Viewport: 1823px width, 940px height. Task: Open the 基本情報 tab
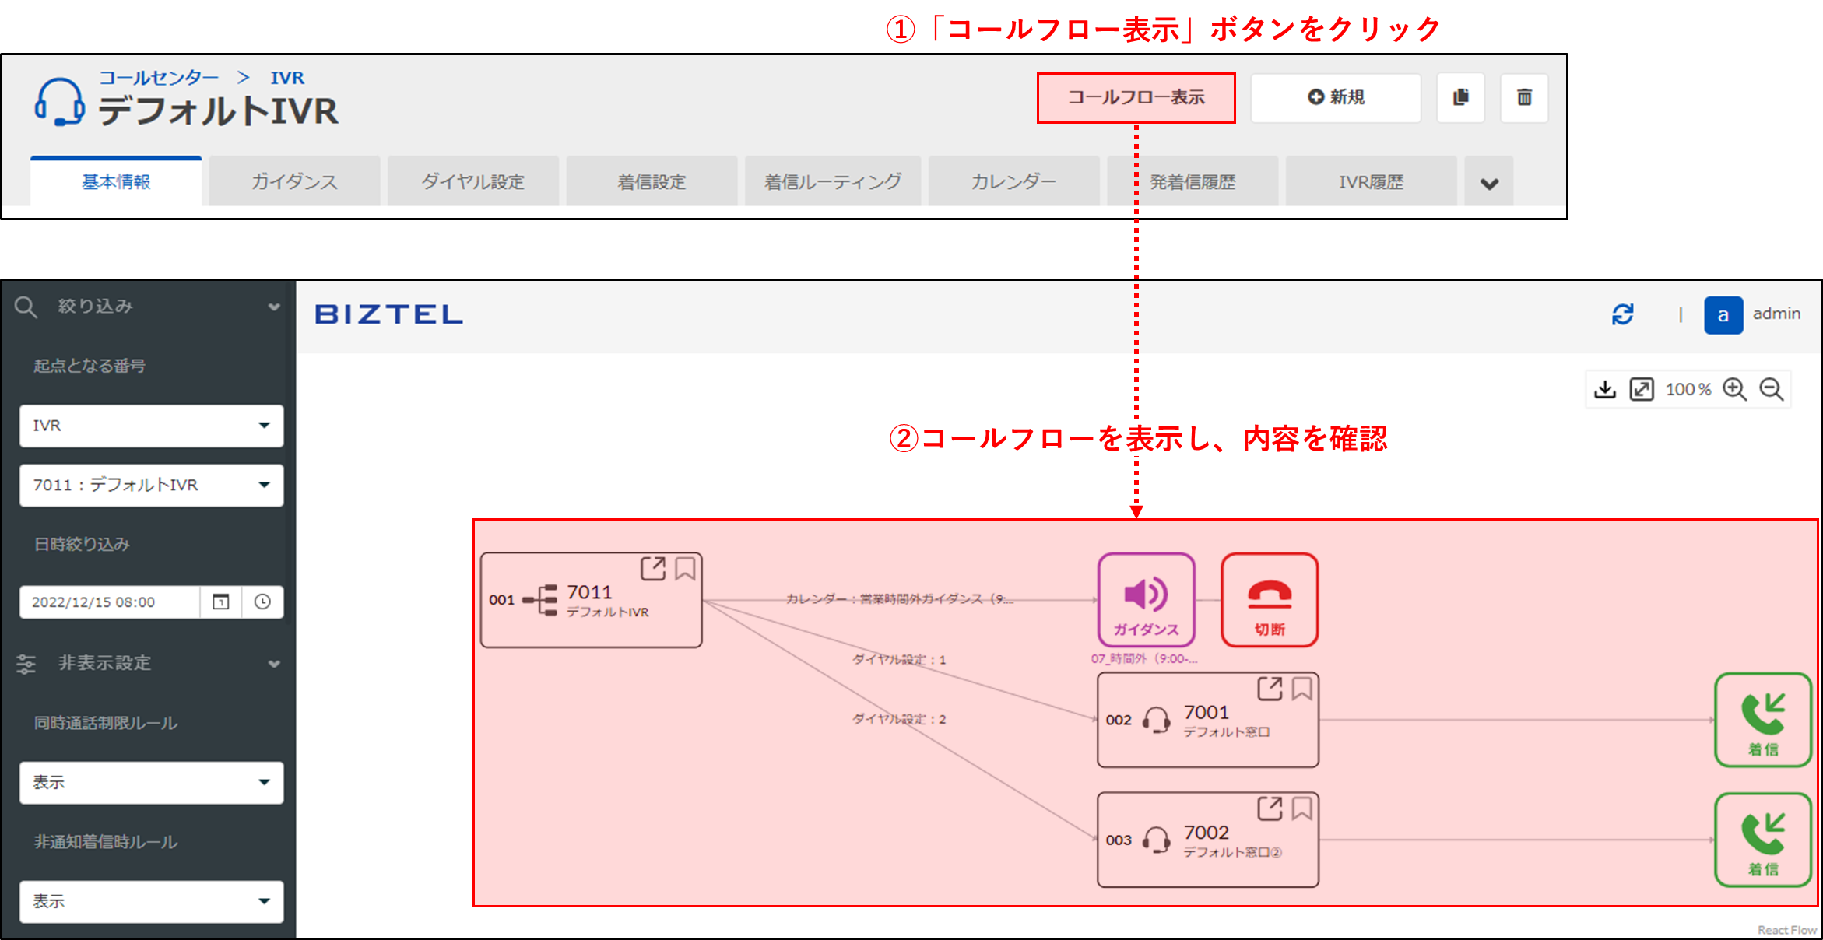(116, 182)
